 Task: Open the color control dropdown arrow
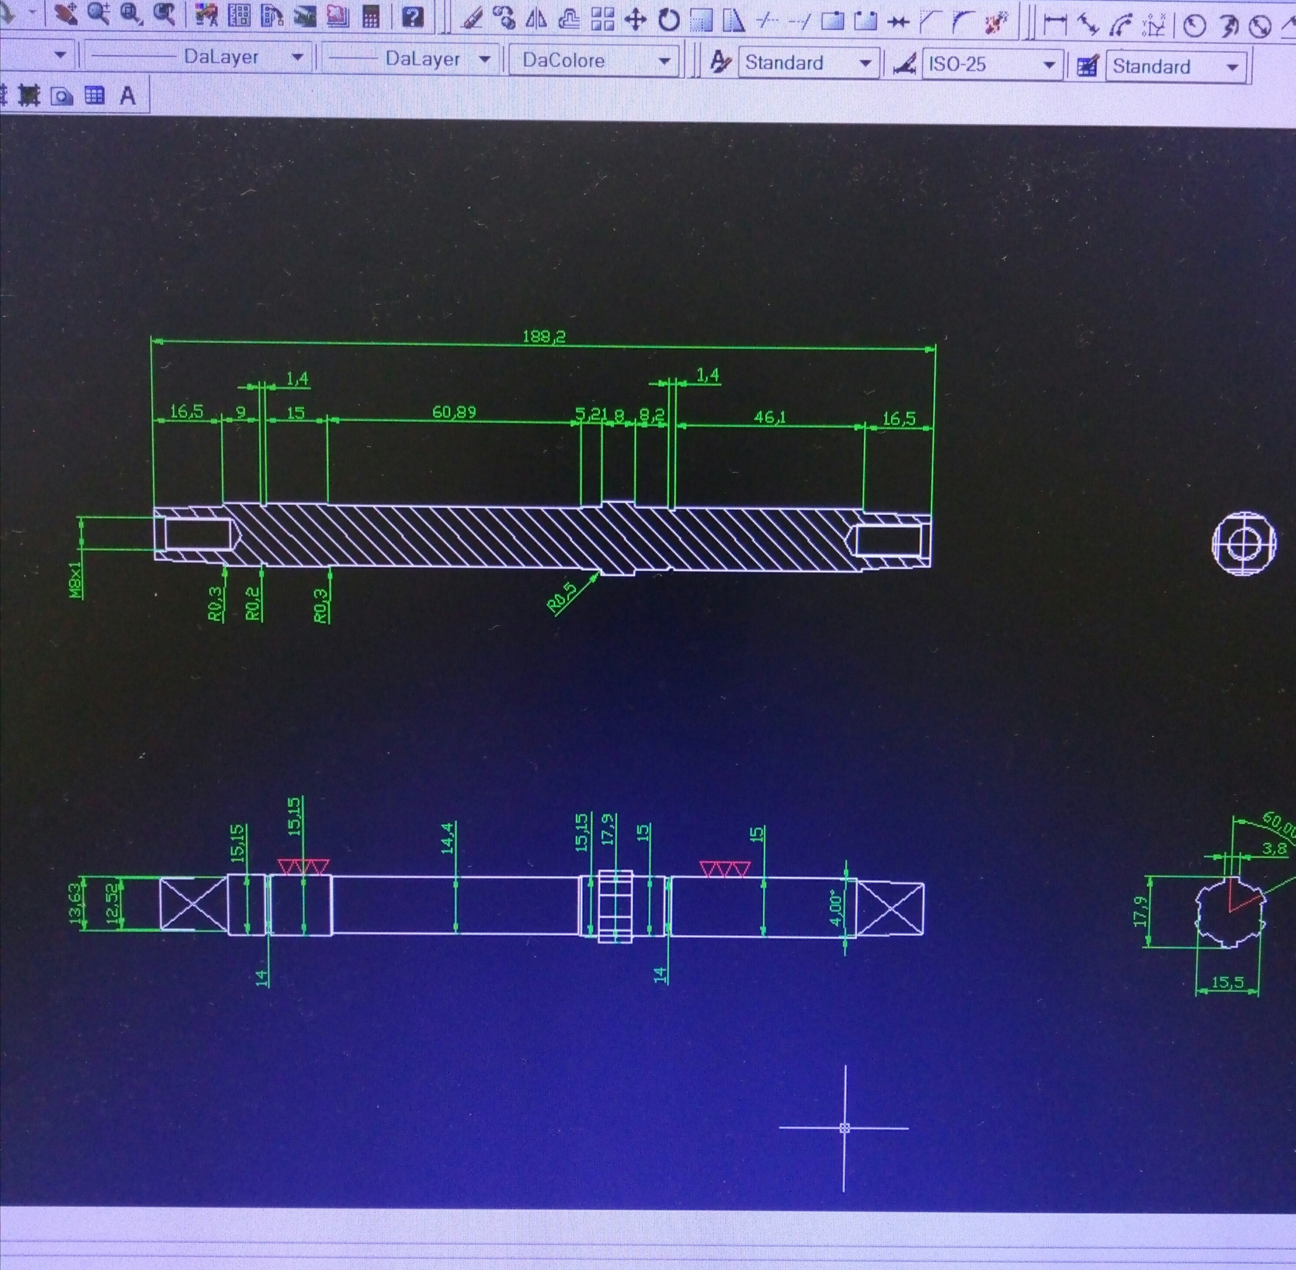60,55
